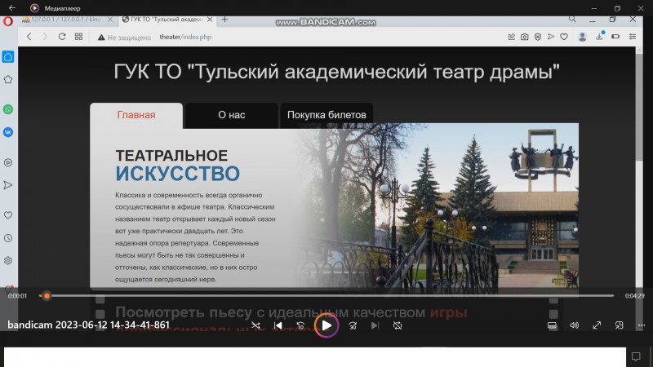This screenshot has height=367, width=653.
Task: Click the video seek bar track
Action: click(x=326, y=296)
